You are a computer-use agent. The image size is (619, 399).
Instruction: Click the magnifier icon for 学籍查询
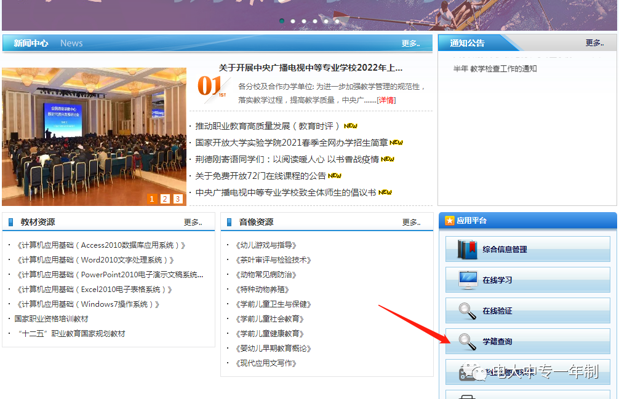468,342
